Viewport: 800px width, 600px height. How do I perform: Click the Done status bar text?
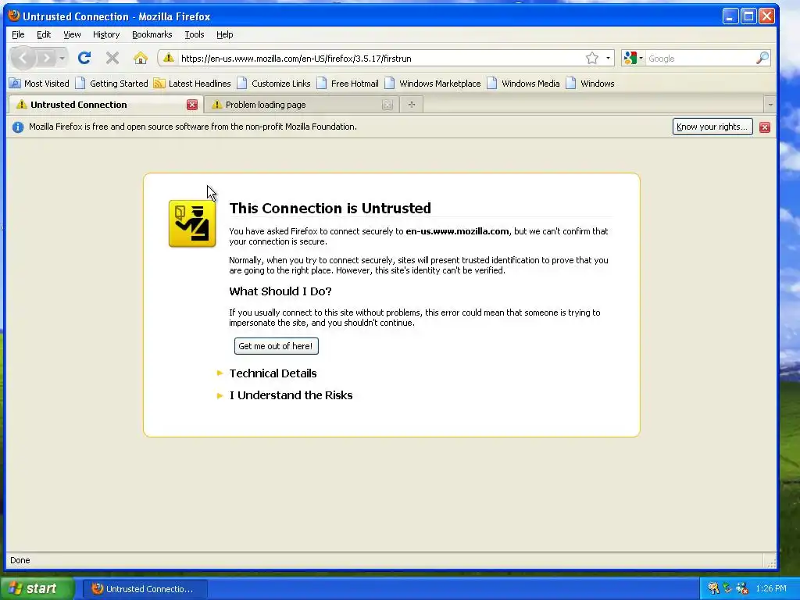(x=20, y=560)
